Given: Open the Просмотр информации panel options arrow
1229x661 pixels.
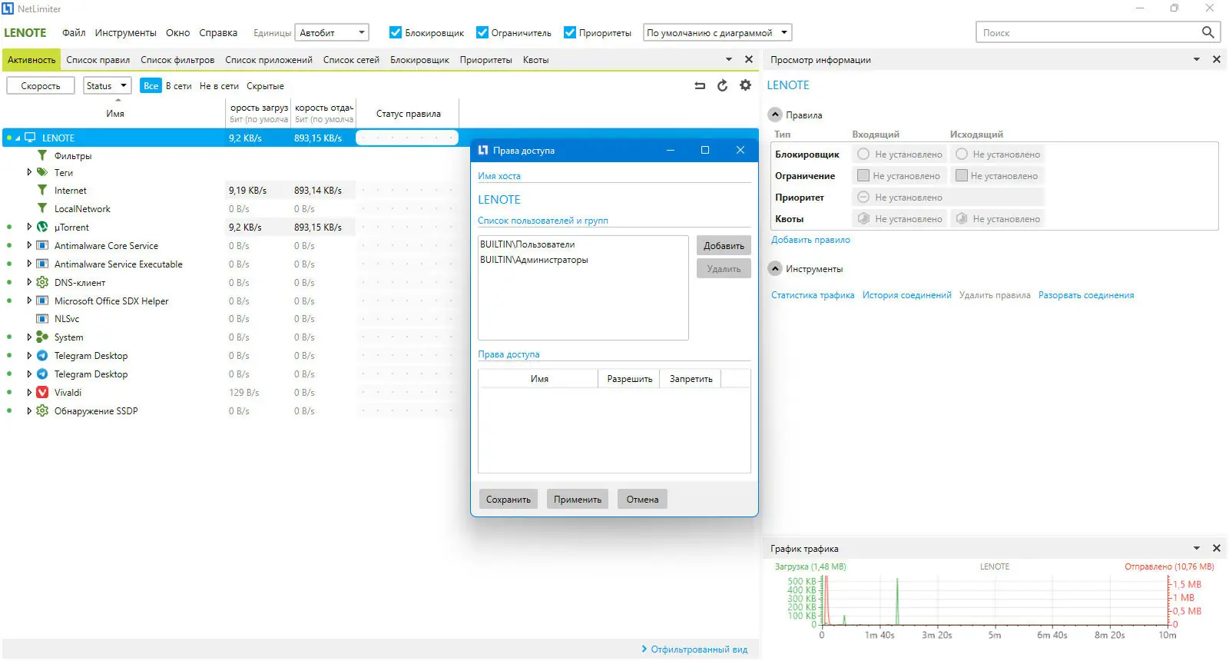Looking at the screenshot, I should [1196, 59].
